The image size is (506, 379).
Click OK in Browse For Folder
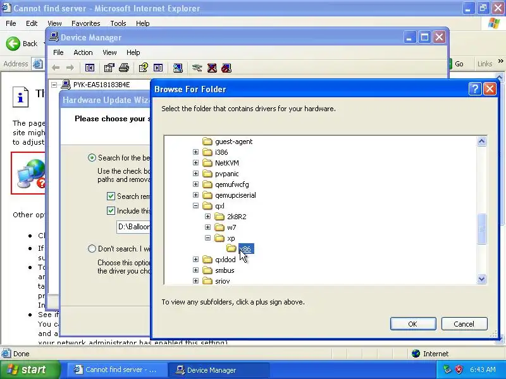pos(413,324)
